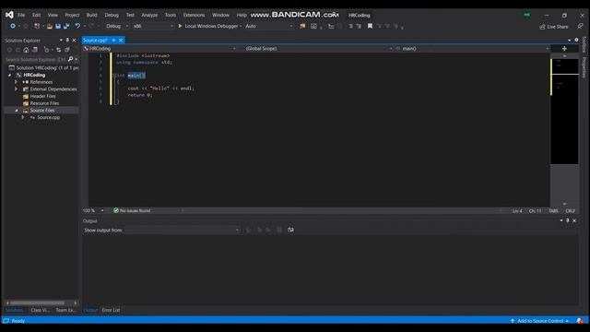The height and width of the screenshot is (332, 590).
Task: Pin the Output panel
Action: click(x=568, y=220)
